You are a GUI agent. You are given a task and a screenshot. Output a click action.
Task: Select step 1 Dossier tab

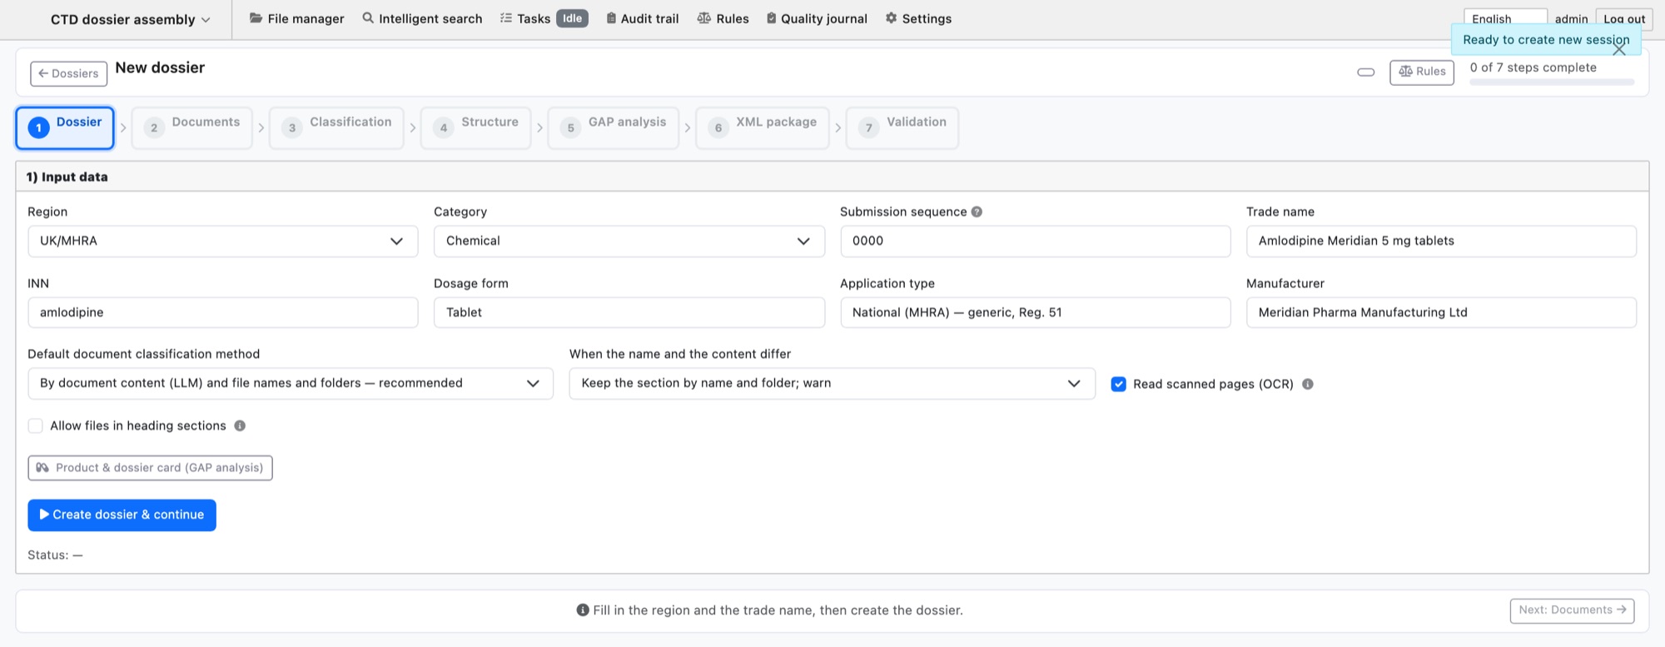click(65, 127)
